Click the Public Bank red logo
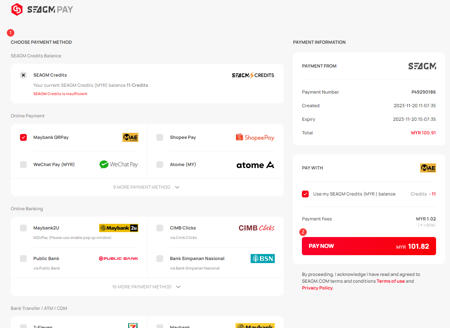Viewport: 450px width, 328px height. click(x=118, y=259)
